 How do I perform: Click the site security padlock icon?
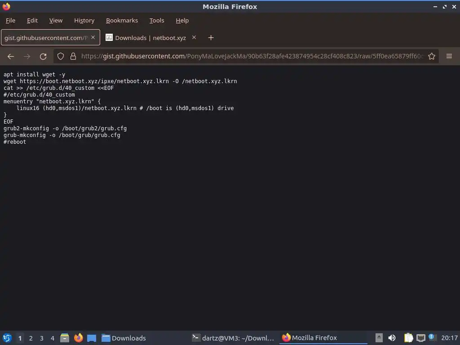tap(73, 56)
